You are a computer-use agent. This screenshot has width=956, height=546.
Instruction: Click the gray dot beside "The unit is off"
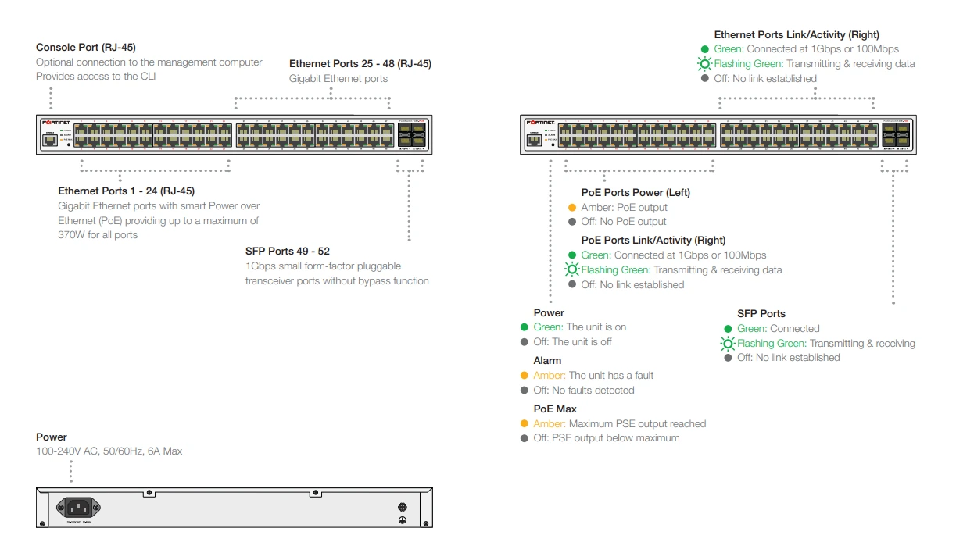[525, 342]
